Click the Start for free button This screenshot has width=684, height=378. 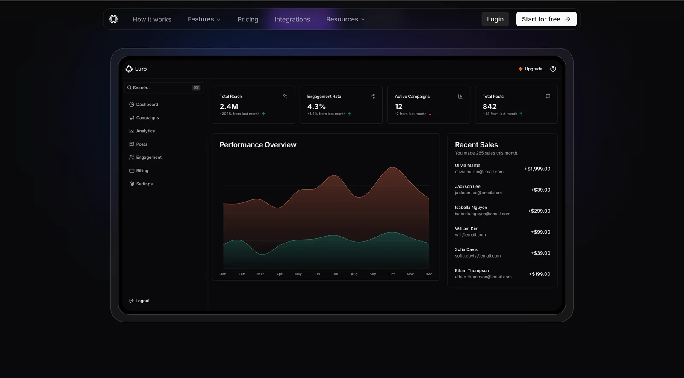click(546, 19)
